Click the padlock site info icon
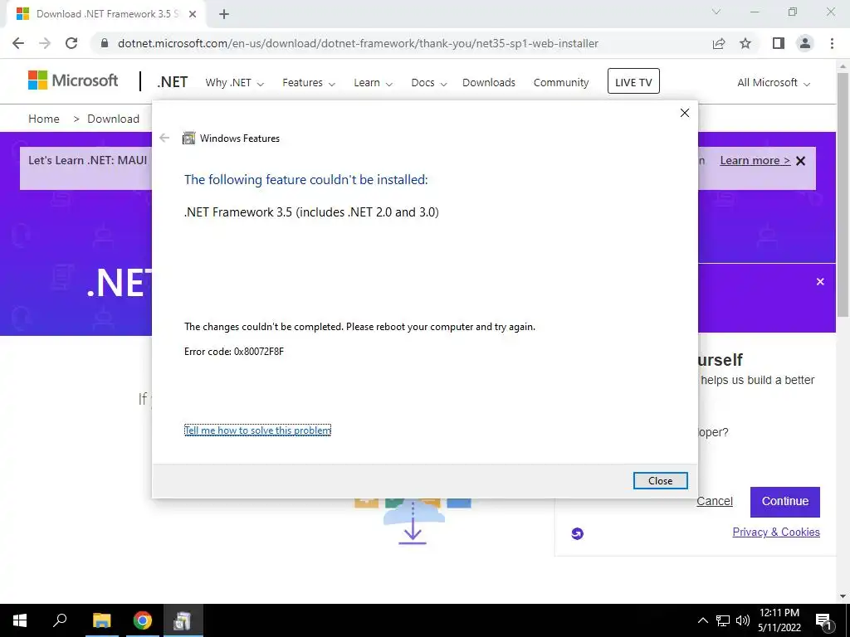This screenshot has height=637, width=850. (105, 43)
